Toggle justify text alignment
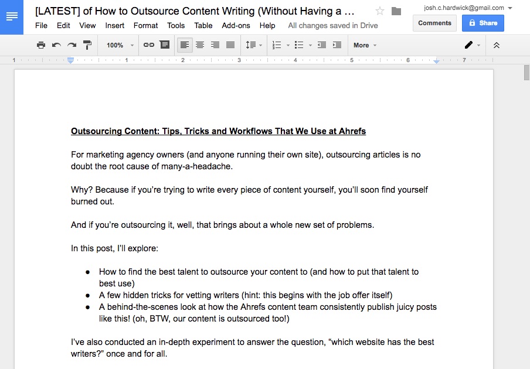Screen dimensions: 530x369 (x=230, y=45)
